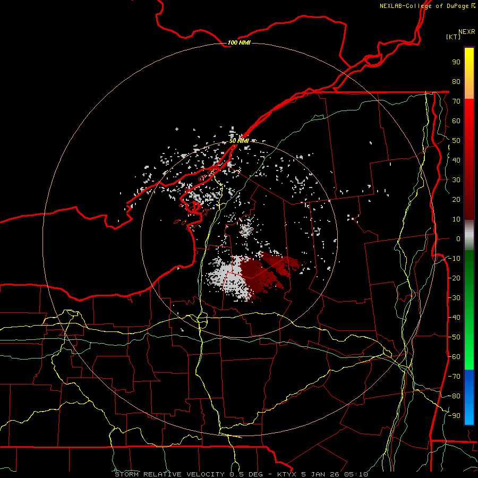The image size is (478, 478).
Task: Click the -80 value on velocity scale
Action: coord(454,396)
